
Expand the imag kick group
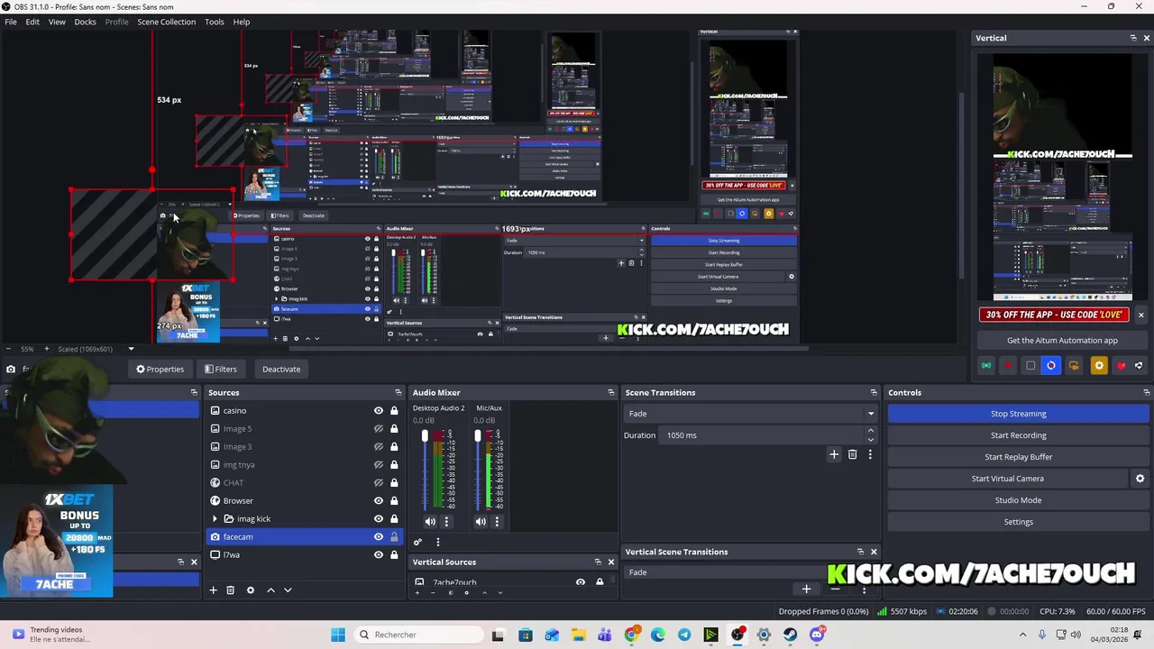coord(215,518)
